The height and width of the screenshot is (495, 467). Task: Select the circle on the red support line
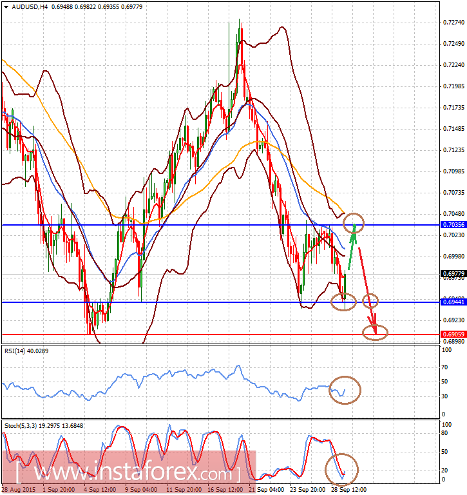coord(376,333)
